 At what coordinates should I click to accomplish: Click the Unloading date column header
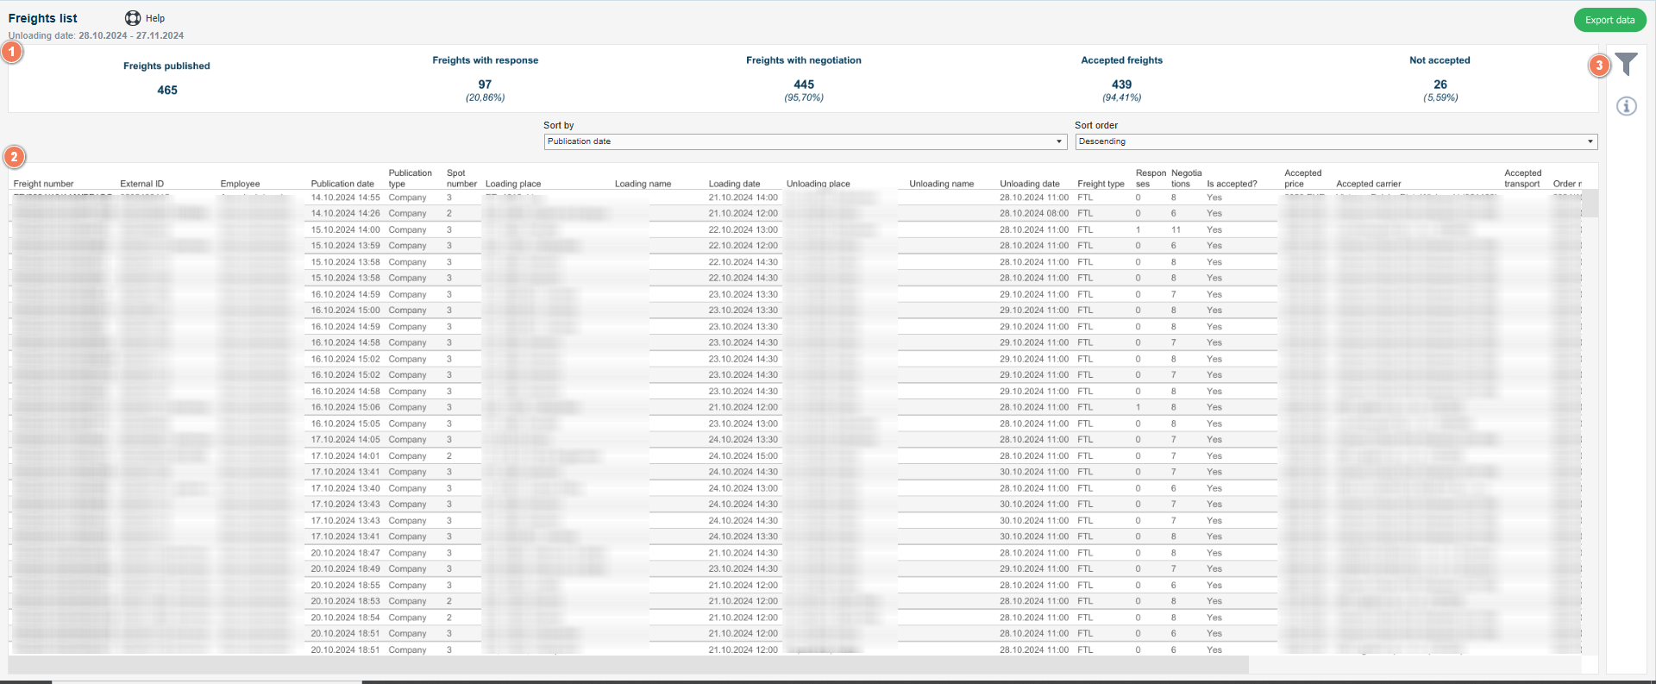coord(1030,184)
